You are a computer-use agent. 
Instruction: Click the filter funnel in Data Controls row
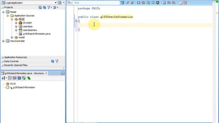57,61
